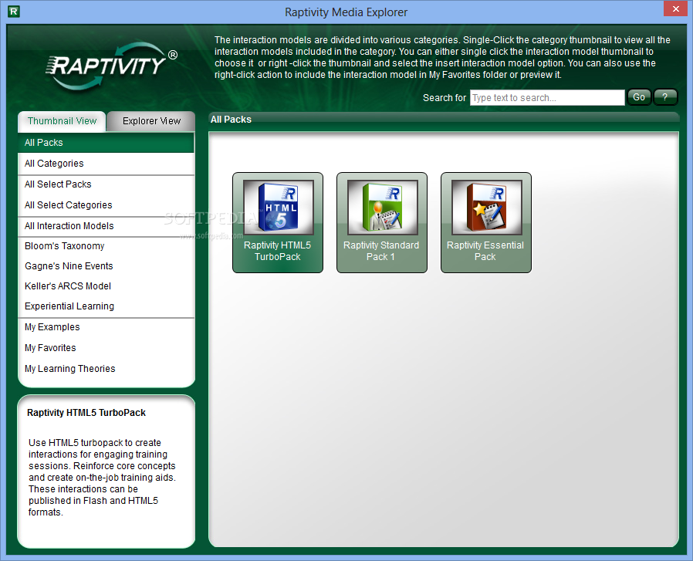Click the question mark help button
The width and height of the screenshot is (693, 561).
pos(665,97)
